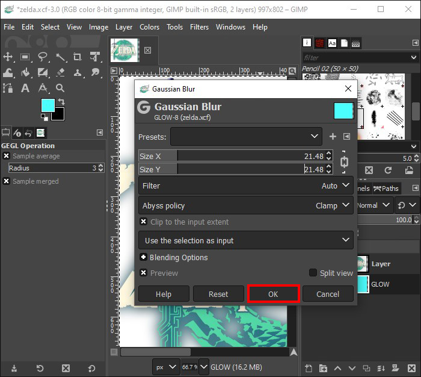421x377 pixels.
Task: Toggle Sample merged checkbox
Action: pyautogui.click(x=7, y=181)
